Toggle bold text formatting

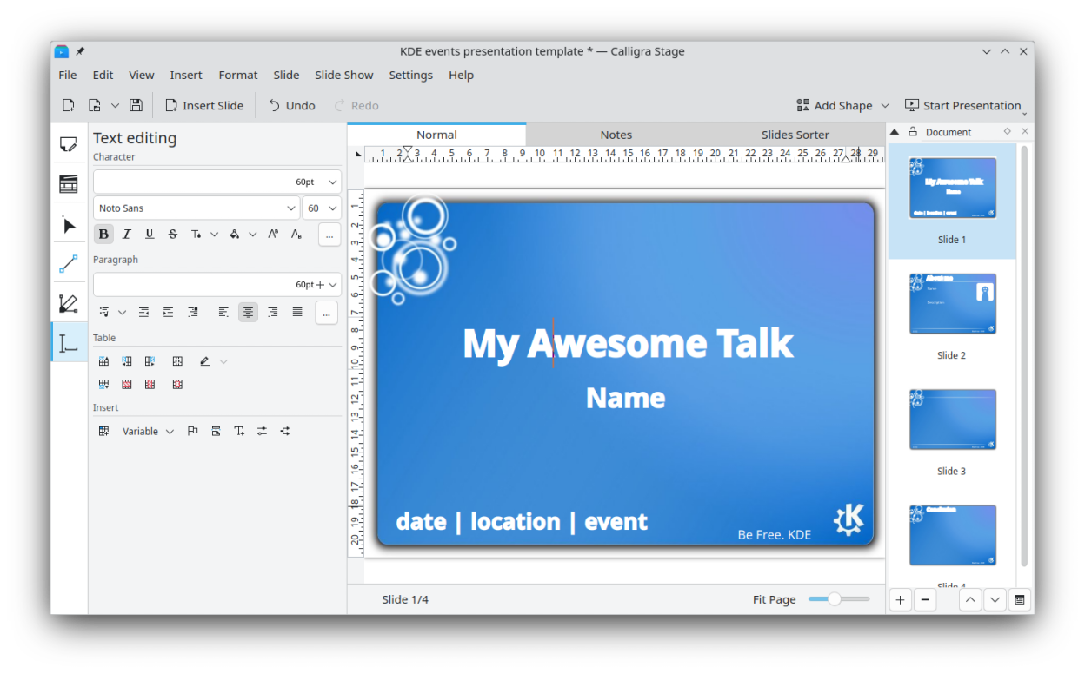coord(103,234)
